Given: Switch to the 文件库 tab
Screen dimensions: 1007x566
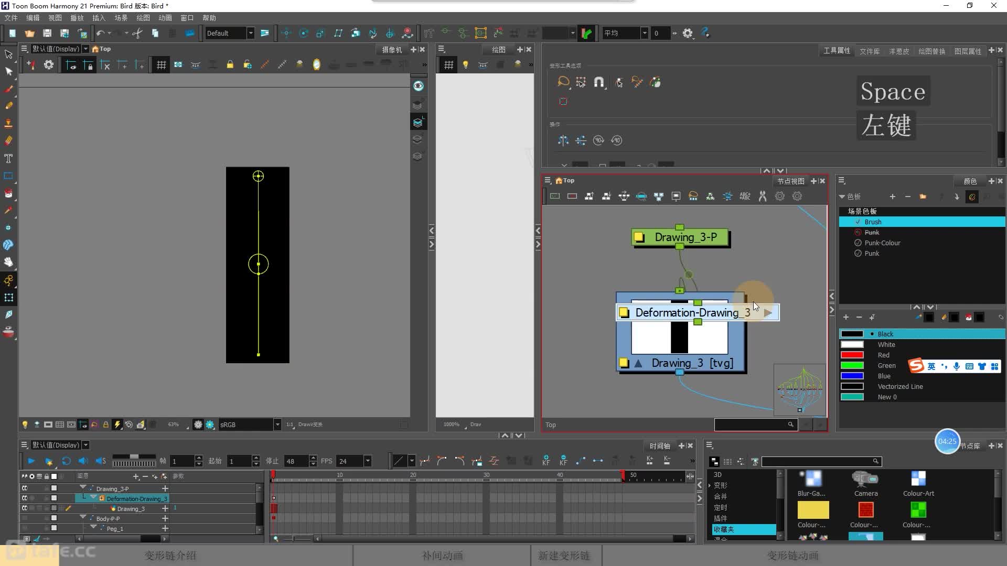Looking at the screenshot, I should (x=869, y=51).
